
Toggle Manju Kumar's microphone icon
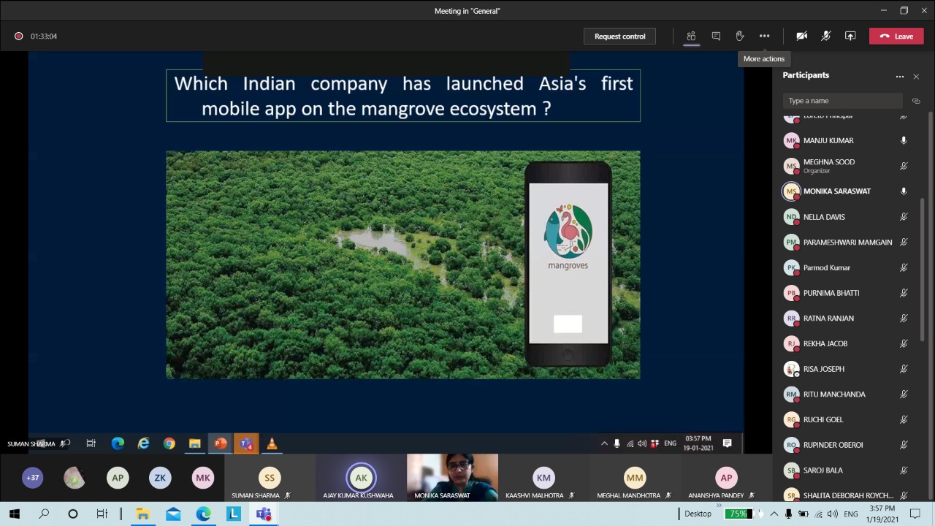[x=904, y=140]
